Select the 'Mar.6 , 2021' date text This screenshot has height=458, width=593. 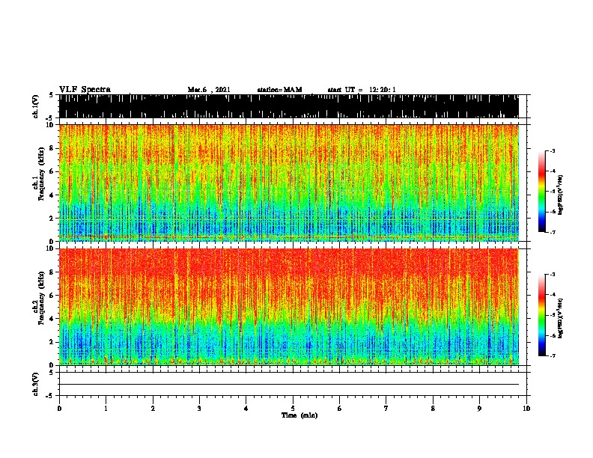(209, 90)
